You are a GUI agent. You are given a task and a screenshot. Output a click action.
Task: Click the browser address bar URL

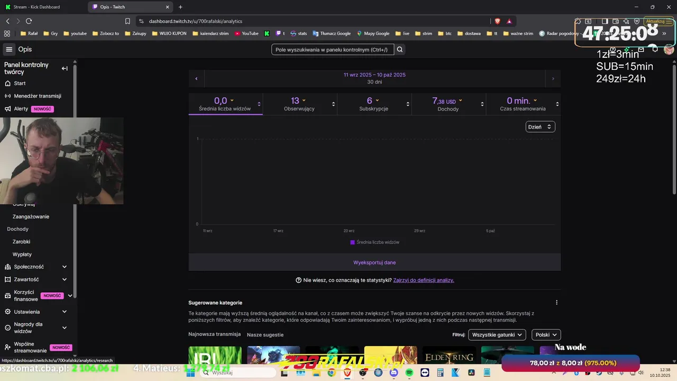pos(196,21)
